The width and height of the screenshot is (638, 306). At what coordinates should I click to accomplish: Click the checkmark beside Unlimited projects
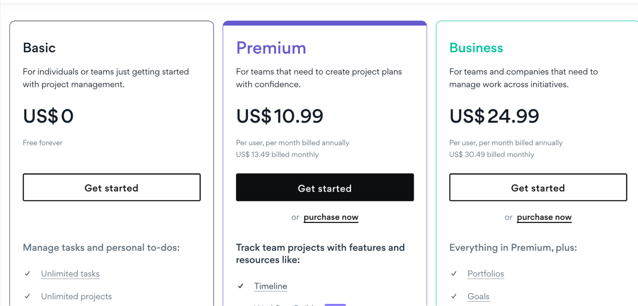(27, 296)
